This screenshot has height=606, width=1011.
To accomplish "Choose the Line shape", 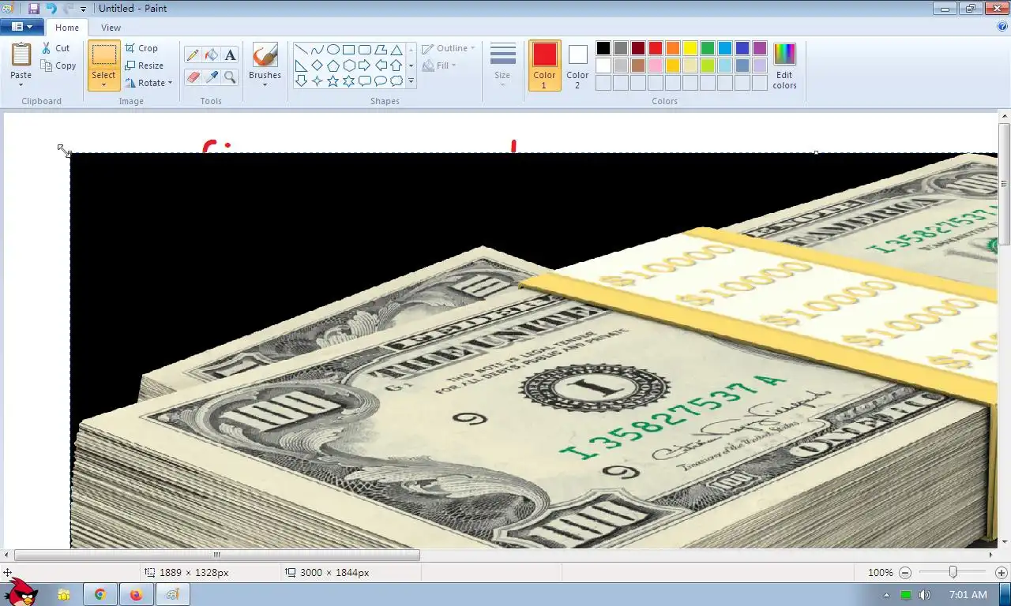I will [301, 49].
